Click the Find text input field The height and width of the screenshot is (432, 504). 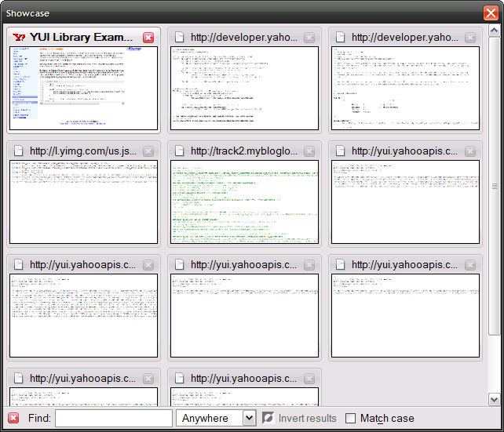113,418
